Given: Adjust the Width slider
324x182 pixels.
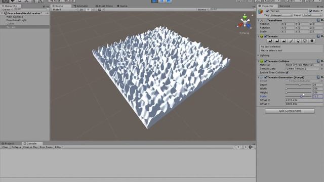Looking at the screenshot, I should pos(298,89).
